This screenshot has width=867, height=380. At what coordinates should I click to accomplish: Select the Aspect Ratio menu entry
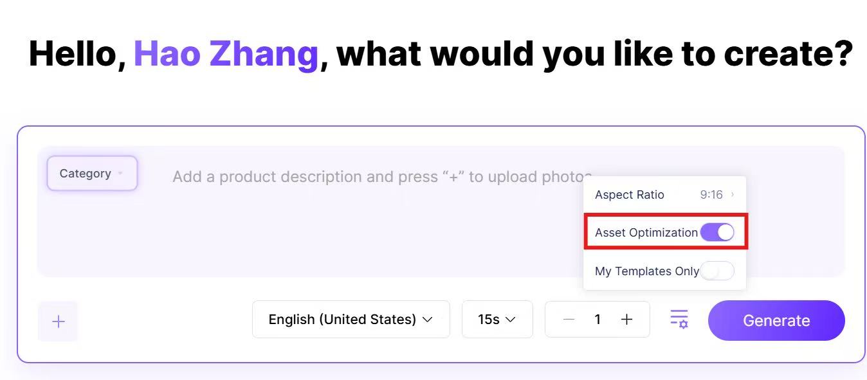pyautogui.click(x=630, y=195)
